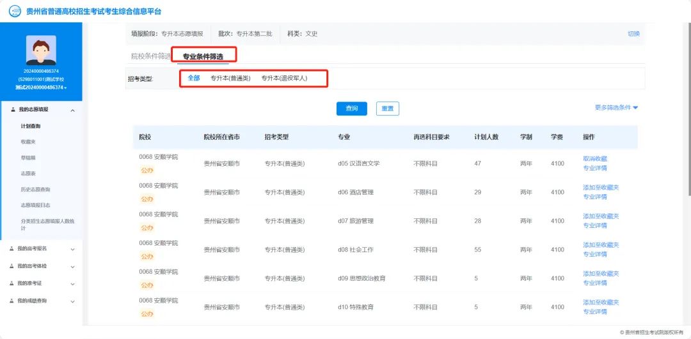
Task: Select 专升本(退役军人) exam type filter
Action: [x=284, y=79]
